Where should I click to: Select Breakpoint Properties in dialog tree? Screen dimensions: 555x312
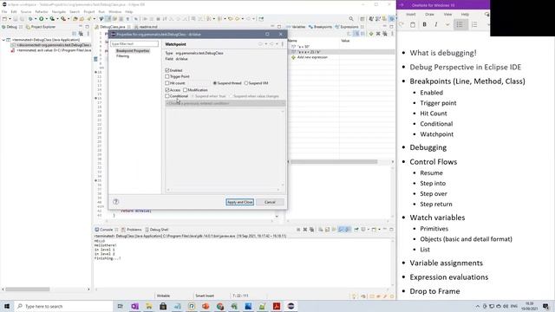tap(133, 51)
